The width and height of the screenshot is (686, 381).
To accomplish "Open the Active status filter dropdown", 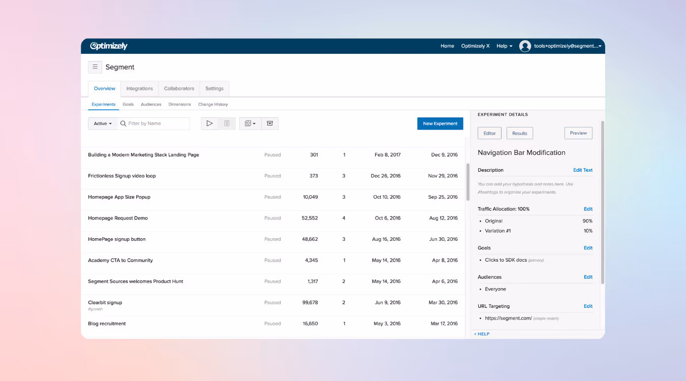I will [103, 123].
